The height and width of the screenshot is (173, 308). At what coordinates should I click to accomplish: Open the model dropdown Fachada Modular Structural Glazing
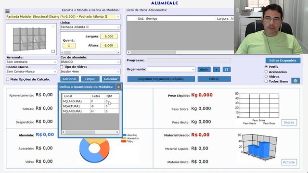pos(63,17)
